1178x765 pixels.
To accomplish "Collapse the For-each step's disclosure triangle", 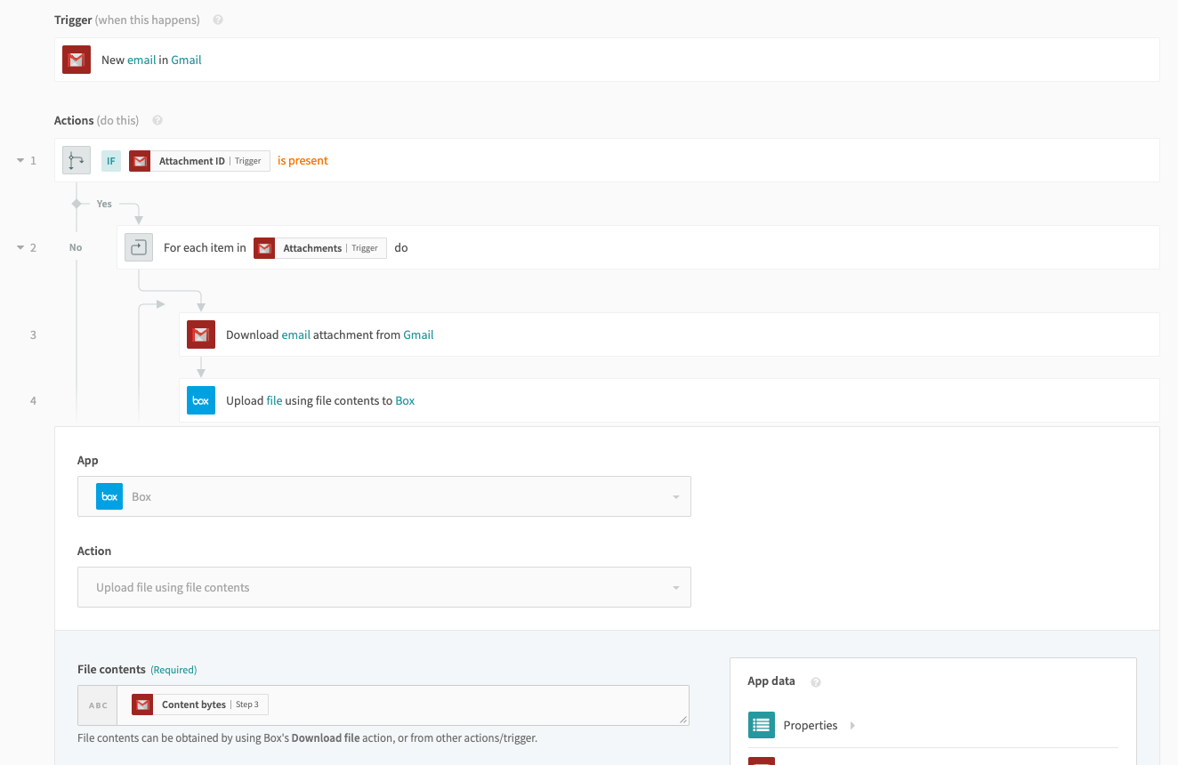I will [21, 247].
